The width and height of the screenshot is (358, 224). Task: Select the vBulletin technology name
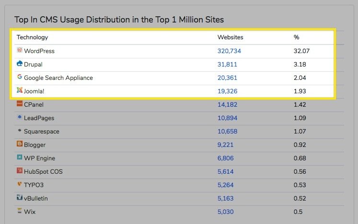pyautogui.click(x=36, y=199)
